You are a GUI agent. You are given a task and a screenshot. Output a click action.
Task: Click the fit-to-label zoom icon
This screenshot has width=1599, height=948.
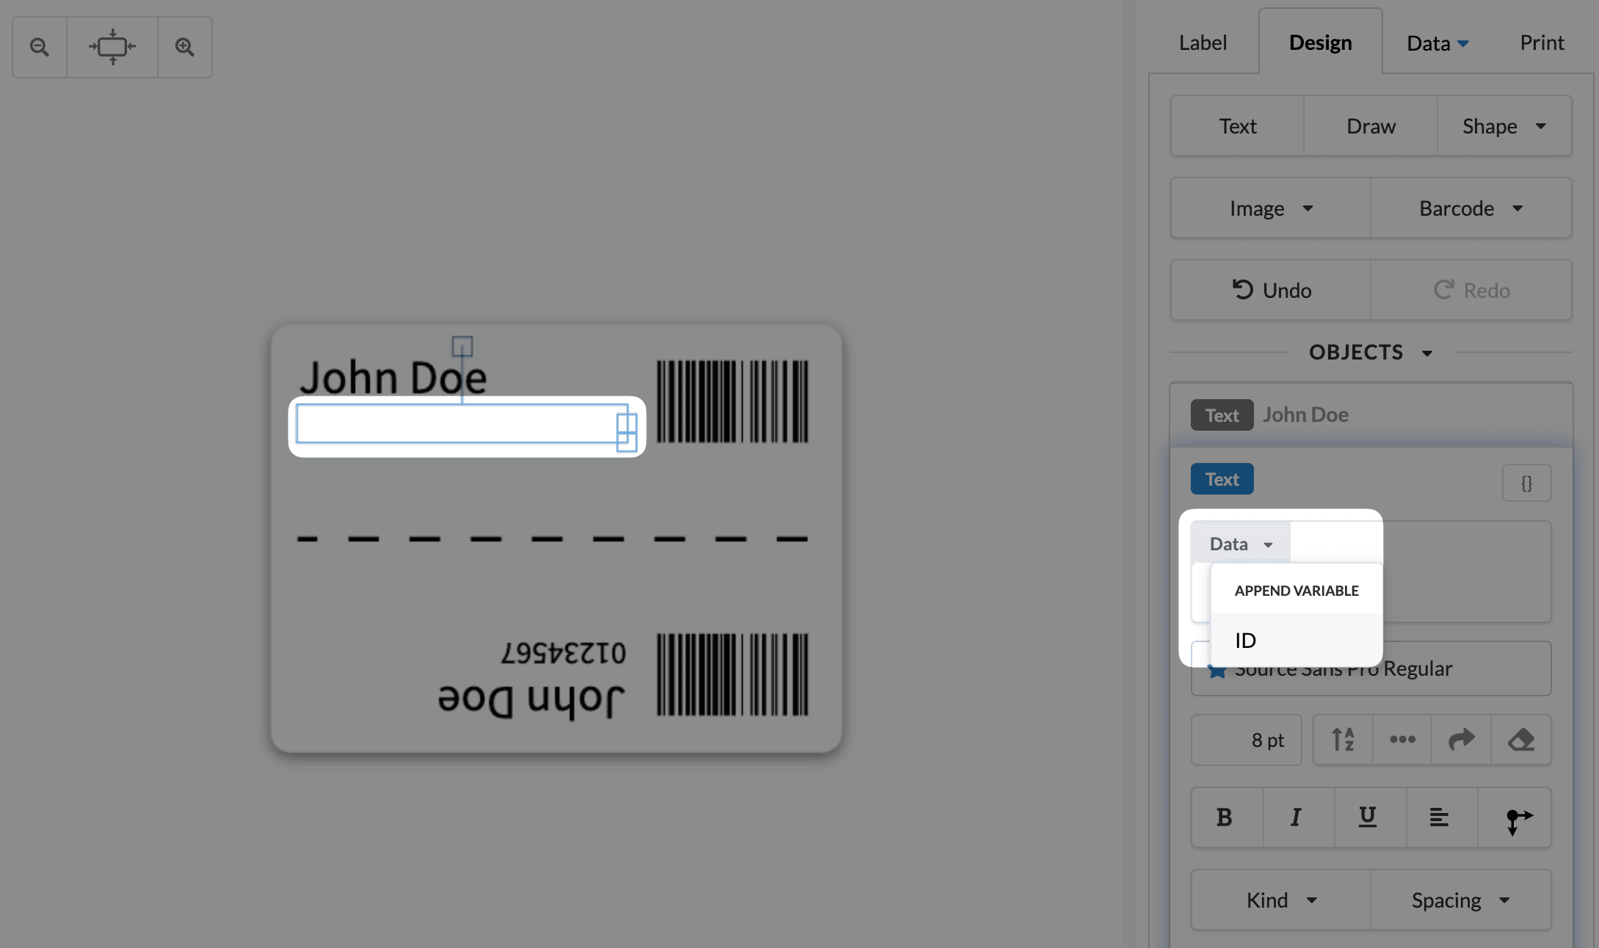[112, 46]
